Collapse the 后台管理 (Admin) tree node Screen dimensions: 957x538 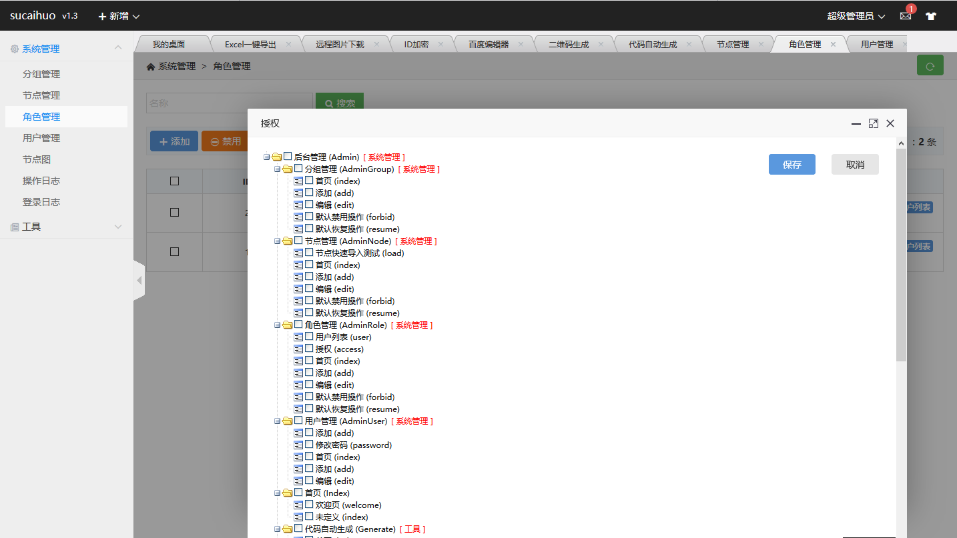point(266,157)
